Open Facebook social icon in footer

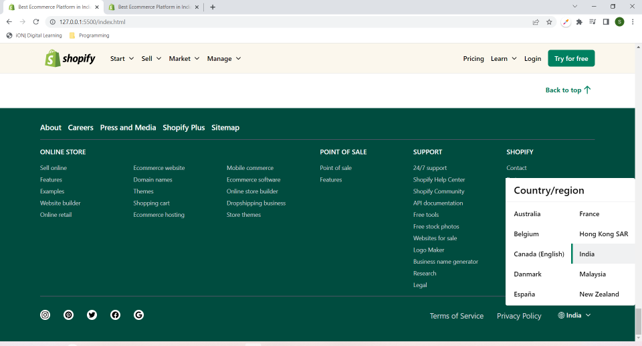115,315
